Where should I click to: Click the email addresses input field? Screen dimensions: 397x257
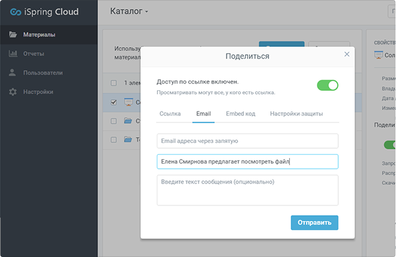[x=247, y=141]
